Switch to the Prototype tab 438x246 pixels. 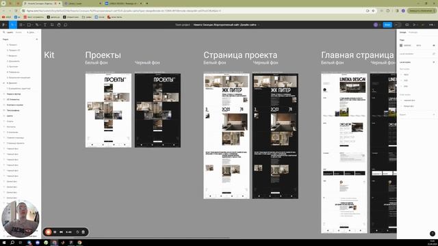click(413, 32)
